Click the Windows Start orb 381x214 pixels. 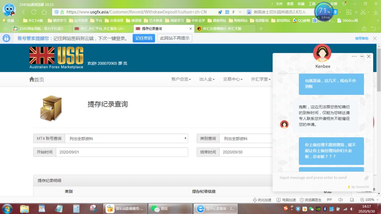7,208
